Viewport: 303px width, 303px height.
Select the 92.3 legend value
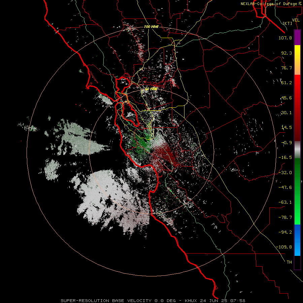click(287, 53)
